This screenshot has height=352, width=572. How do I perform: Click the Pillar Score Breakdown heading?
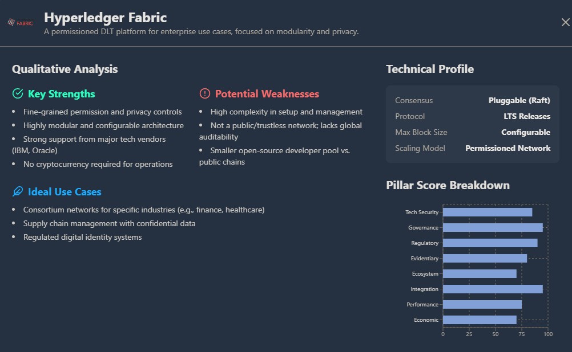click(448, 186)
